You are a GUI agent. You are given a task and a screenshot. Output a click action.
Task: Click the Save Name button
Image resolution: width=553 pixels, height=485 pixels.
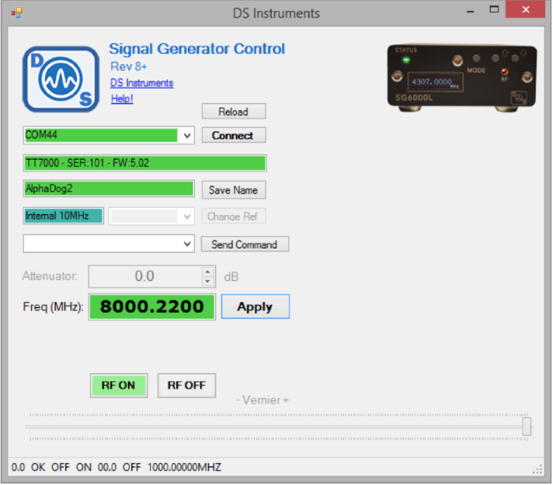click(x=233, y=190)
